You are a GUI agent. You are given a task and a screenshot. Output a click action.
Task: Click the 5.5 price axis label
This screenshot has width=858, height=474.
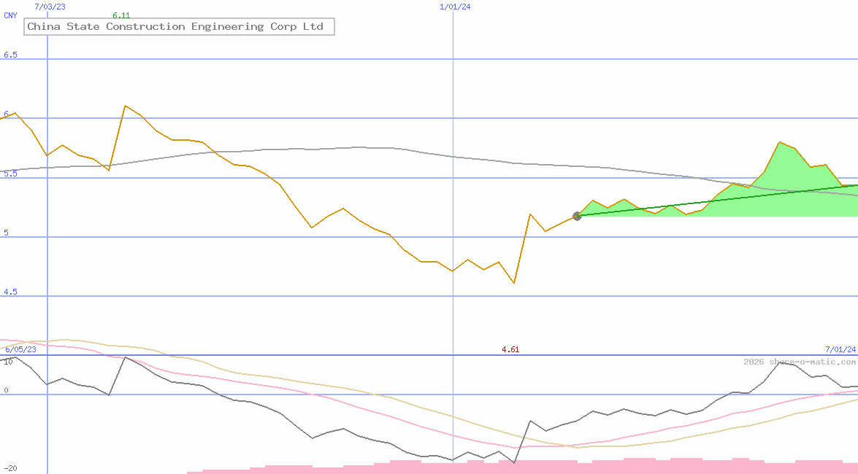[x=10, y=174]
